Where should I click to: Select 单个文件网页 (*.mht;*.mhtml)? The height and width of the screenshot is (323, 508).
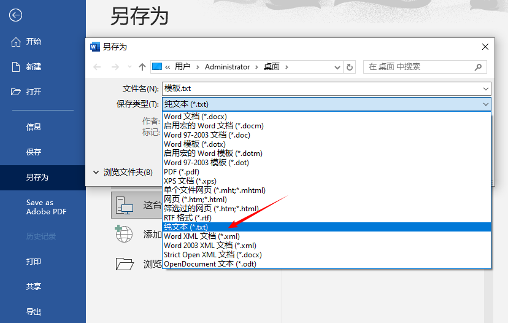326,190
